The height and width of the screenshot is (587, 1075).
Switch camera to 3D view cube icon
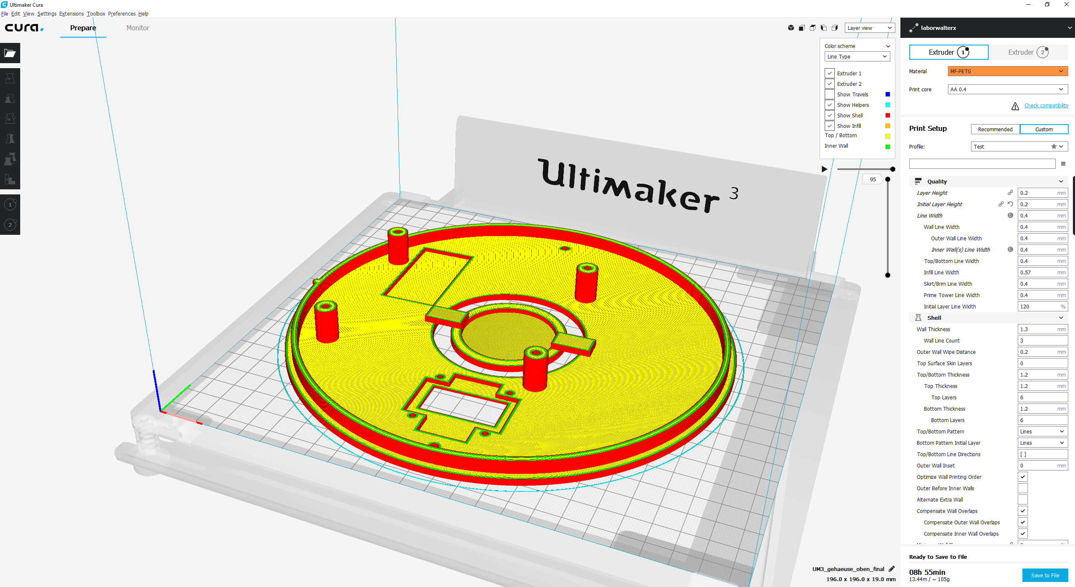[791, 28]
